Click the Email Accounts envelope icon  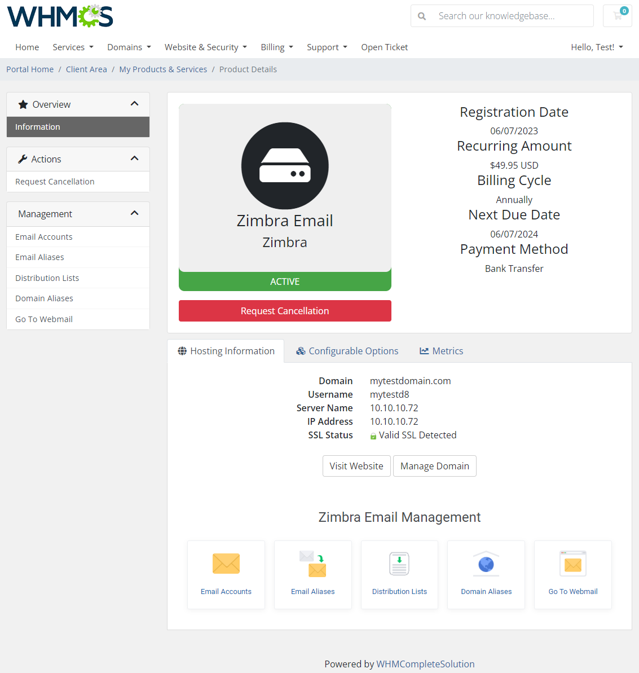(226, 564)
